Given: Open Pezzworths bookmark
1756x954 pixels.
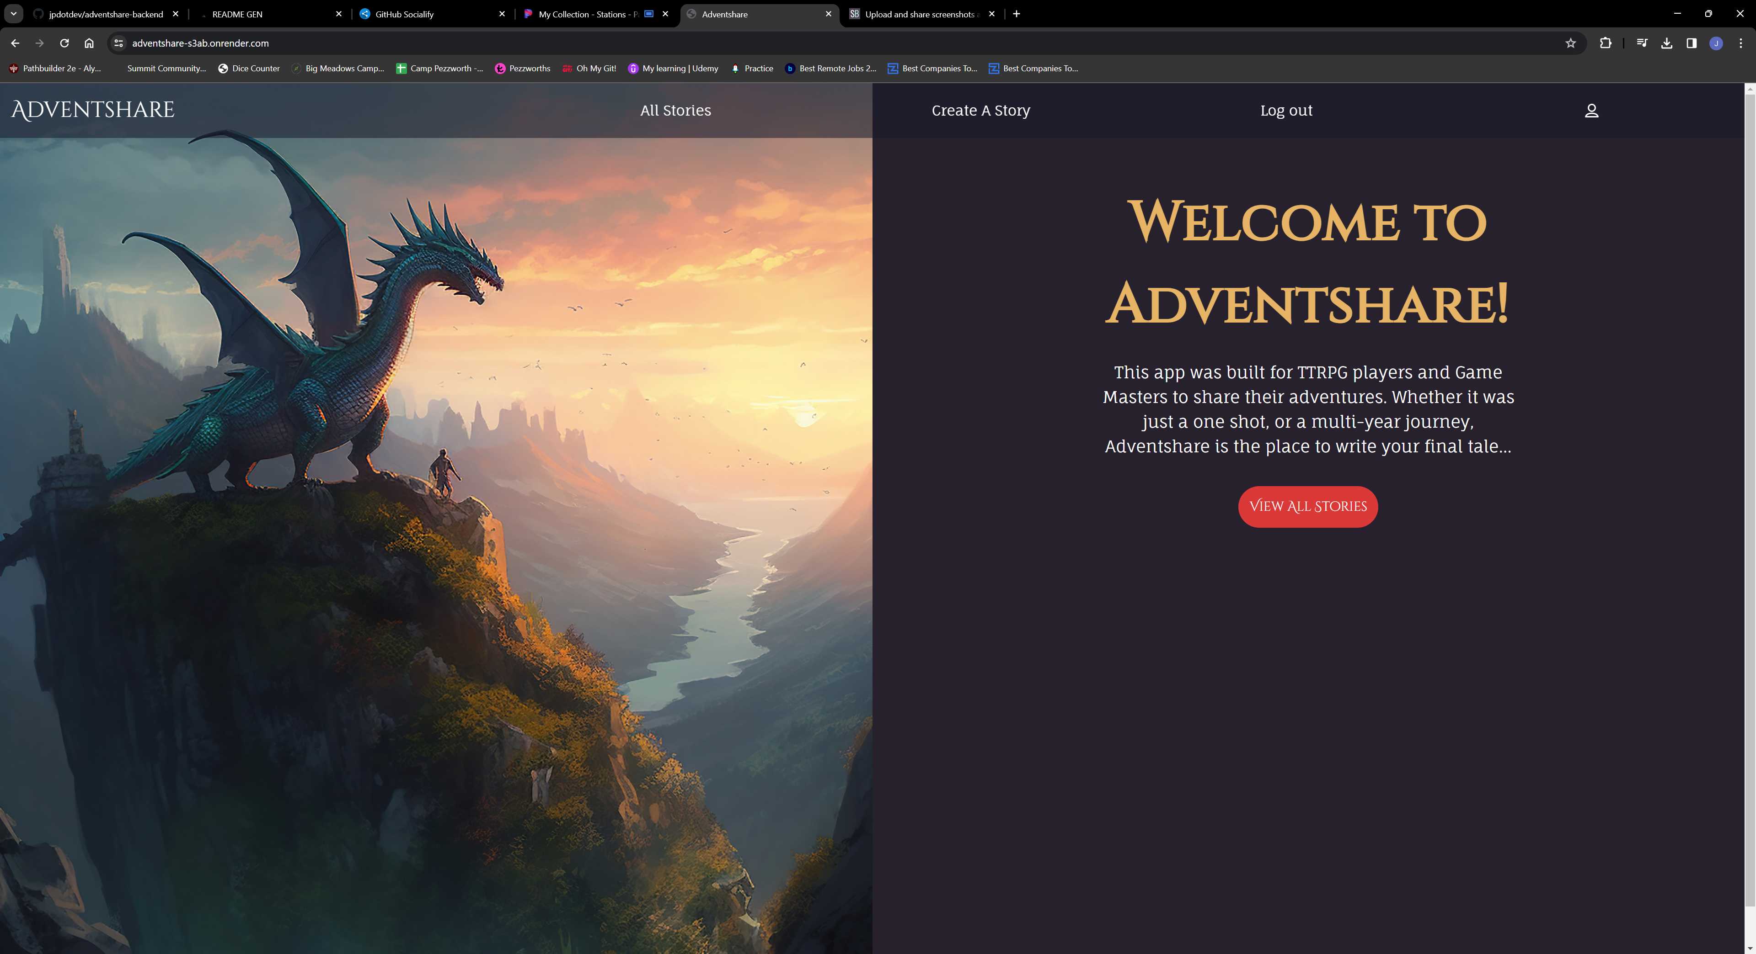Looking at the screenshot, I should [523, 68].
